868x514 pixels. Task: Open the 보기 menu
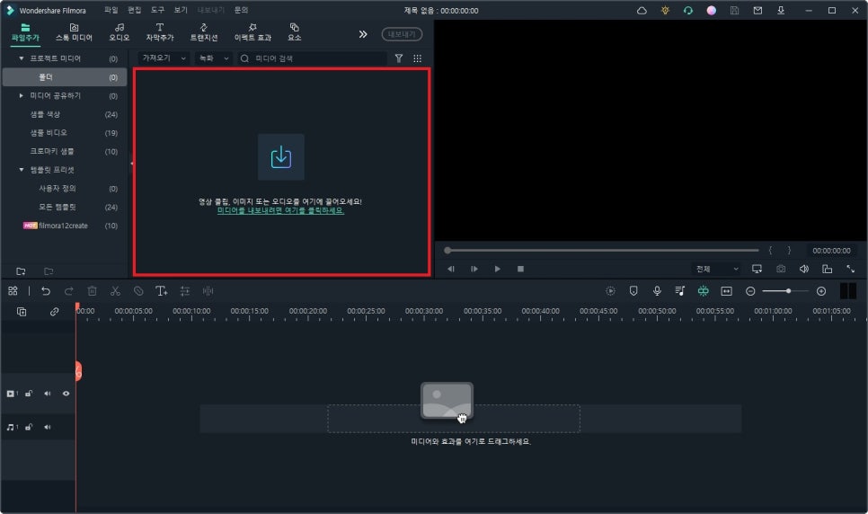(x=181, y=10)
